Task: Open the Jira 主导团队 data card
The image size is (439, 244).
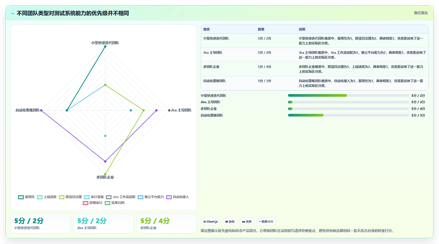Action: coord(104,223)
